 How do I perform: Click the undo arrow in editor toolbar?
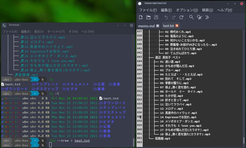click(x=166, y=17)
